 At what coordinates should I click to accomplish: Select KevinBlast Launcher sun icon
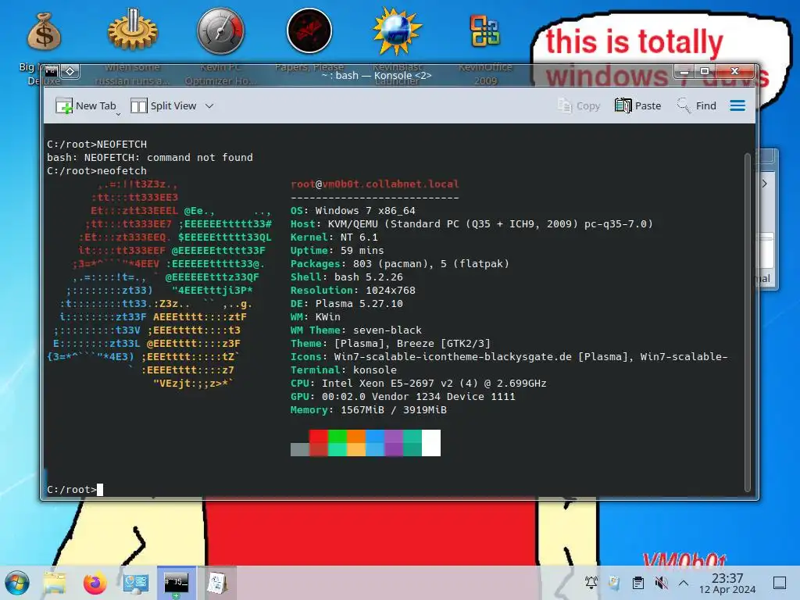tap(397, 30)
